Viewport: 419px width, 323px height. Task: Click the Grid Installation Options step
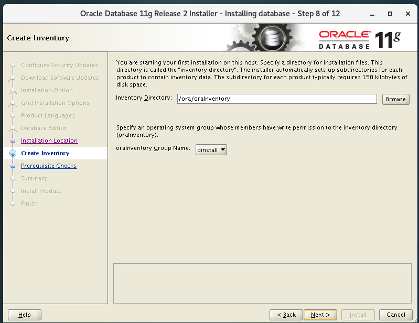tap(55, 103)
